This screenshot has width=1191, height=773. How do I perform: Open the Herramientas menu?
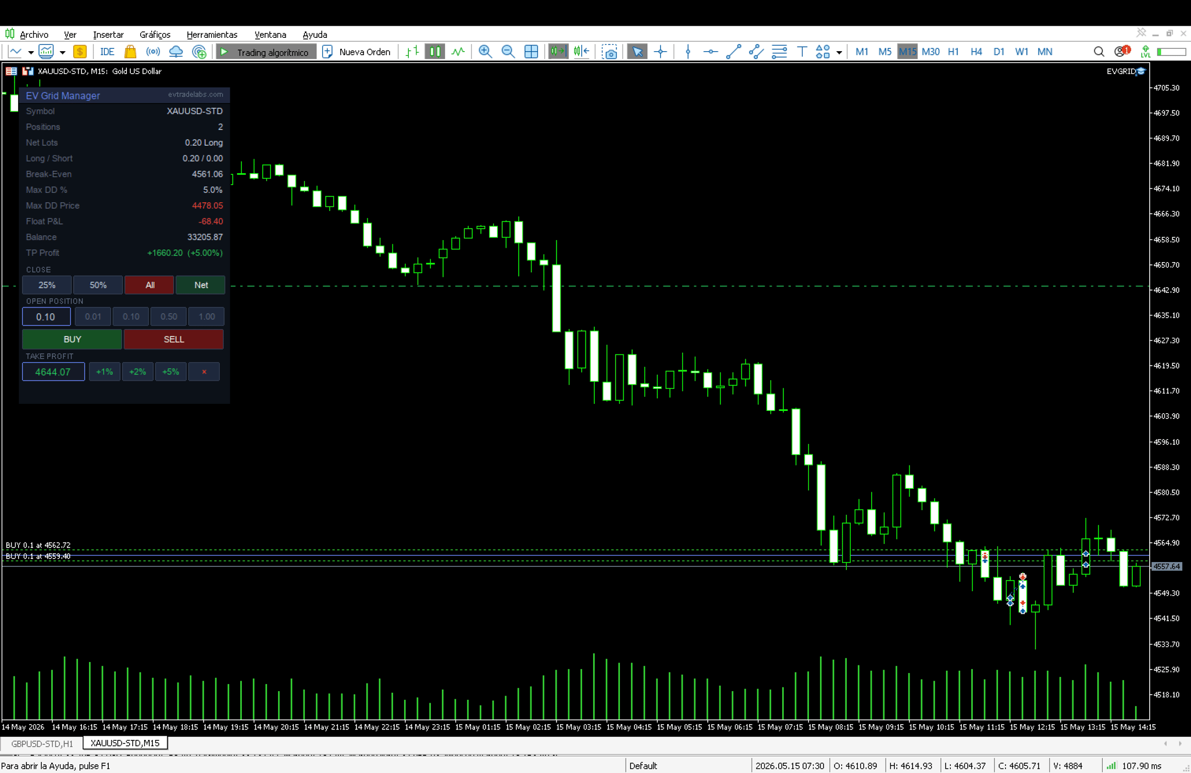tap(212, 35)
